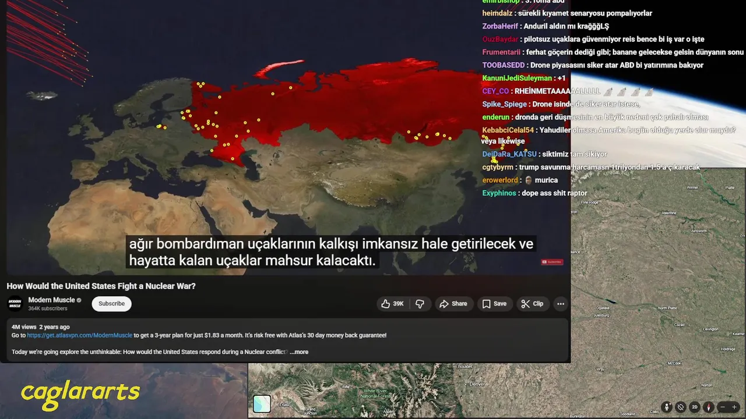This screenshot has height=419, width=746.
Task: Click the Subscribe watermark in video corner
Action: click(551, 262)
